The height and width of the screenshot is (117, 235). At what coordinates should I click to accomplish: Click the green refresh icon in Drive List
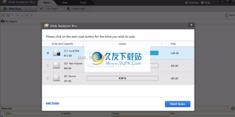click(233, 109)
